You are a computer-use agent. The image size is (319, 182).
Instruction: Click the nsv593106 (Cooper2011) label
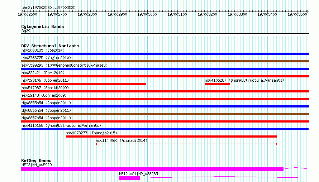(x=45, y=80)
